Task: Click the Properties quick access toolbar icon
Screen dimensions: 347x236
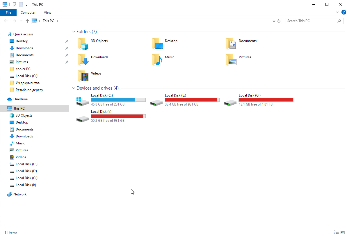Action: (14, 4)
